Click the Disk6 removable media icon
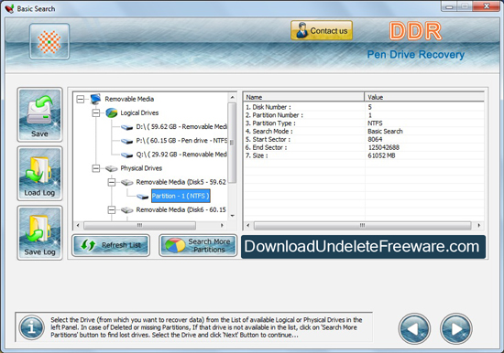 point(127,210)
